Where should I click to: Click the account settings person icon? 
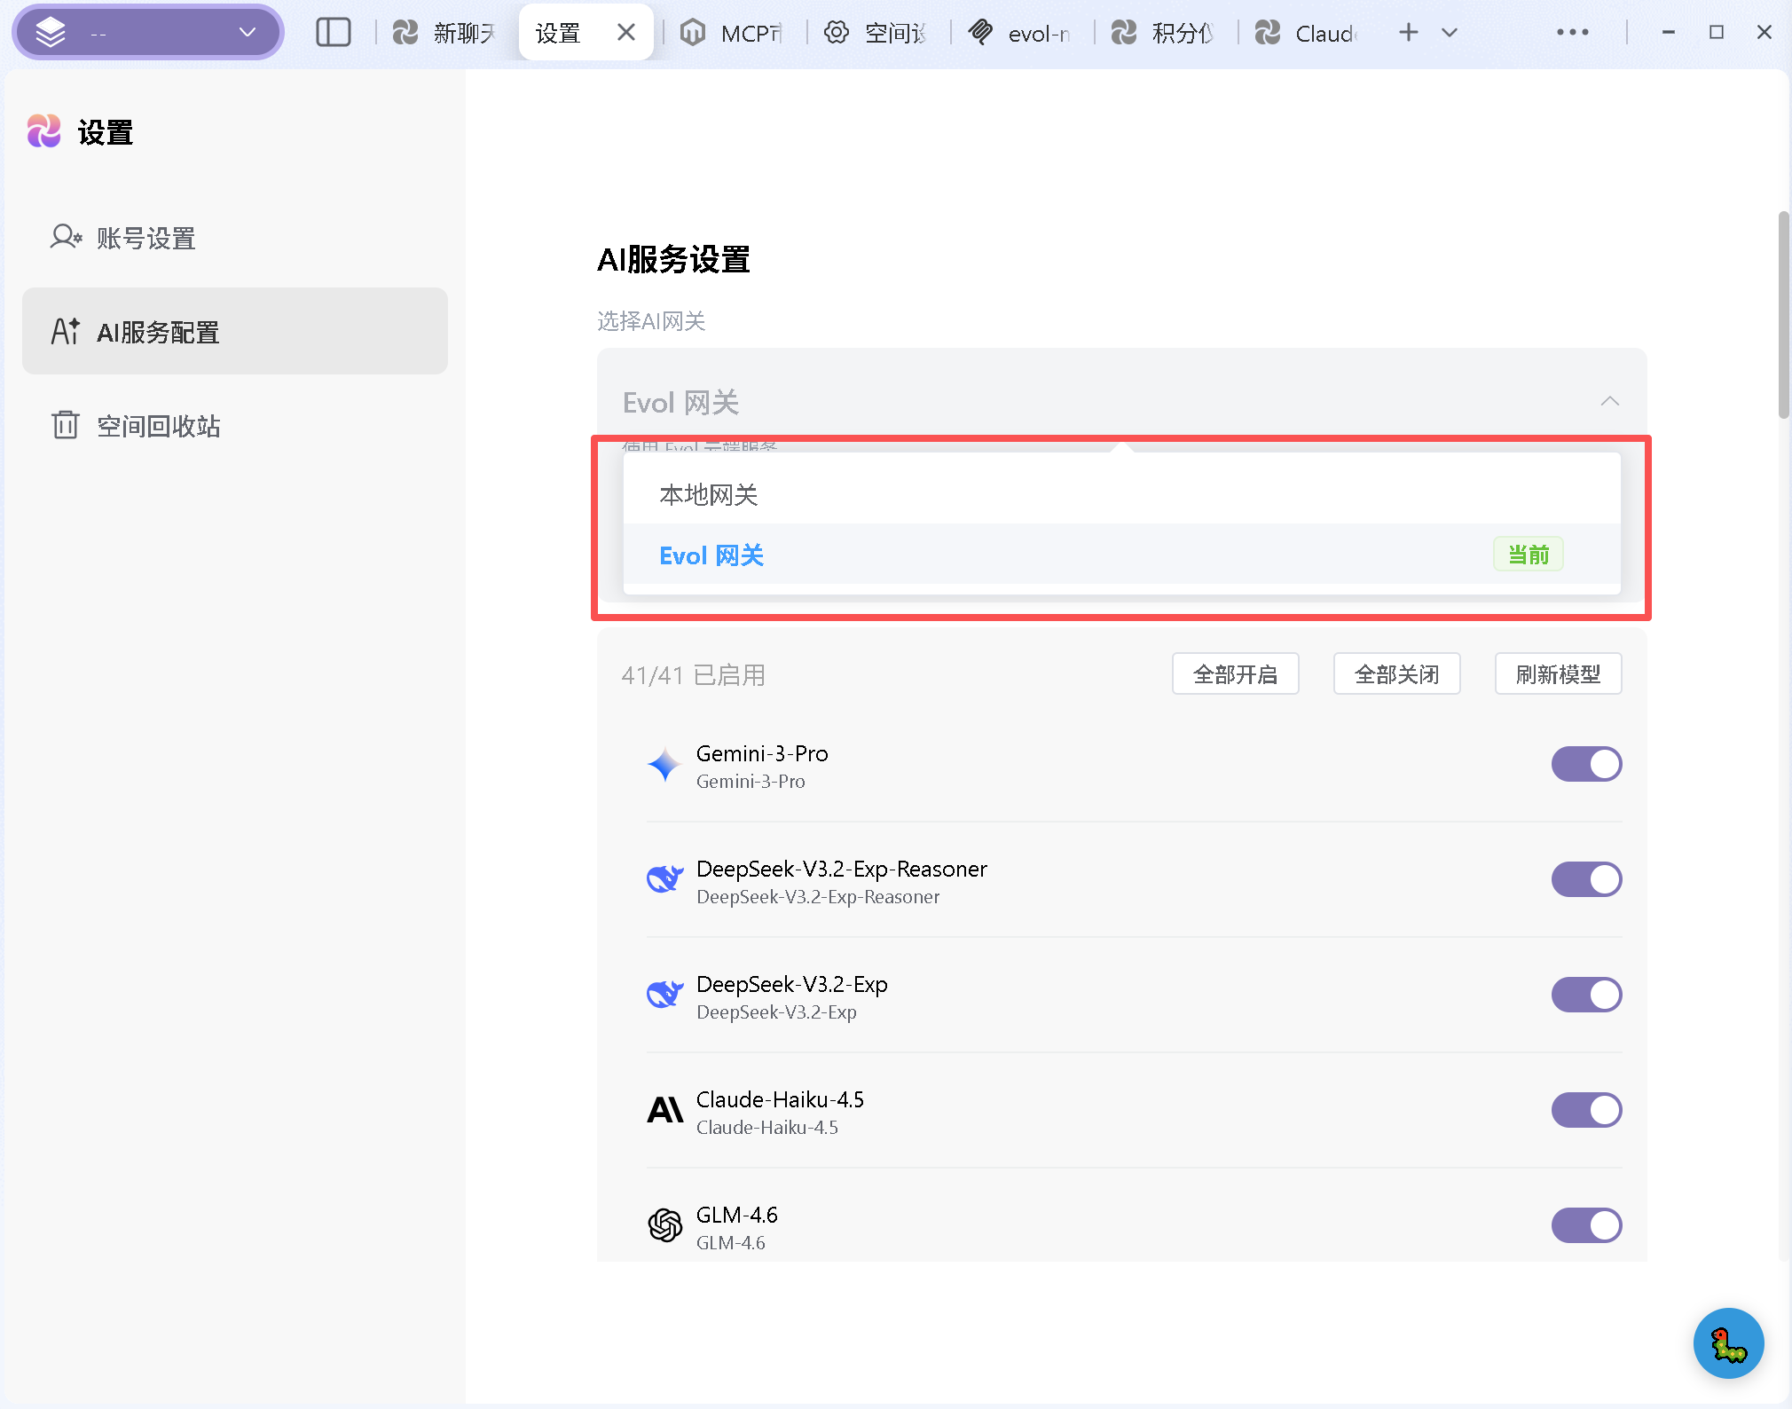pyautogui.click(x=66, y=238)
